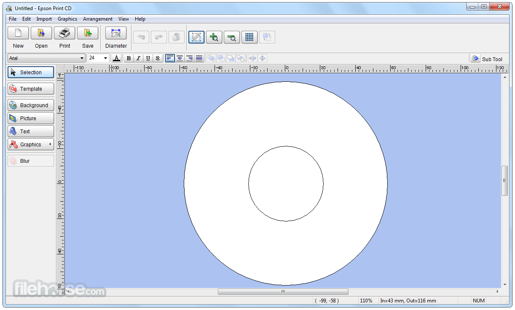515x310 pixels.
Task: Open the File menu
Action: [13, 19]
